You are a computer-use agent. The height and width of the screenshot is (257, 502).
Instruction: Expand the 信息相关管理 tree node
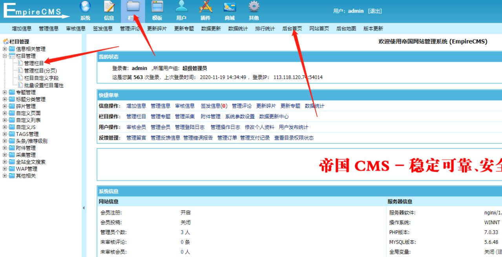[x=5, y=49]
